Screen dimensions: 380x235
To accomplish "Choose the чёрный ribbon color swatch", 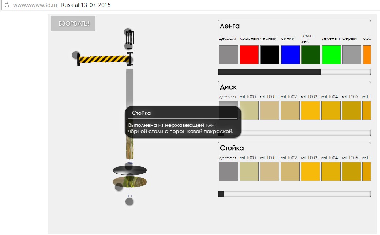I will tap(270, 55).
